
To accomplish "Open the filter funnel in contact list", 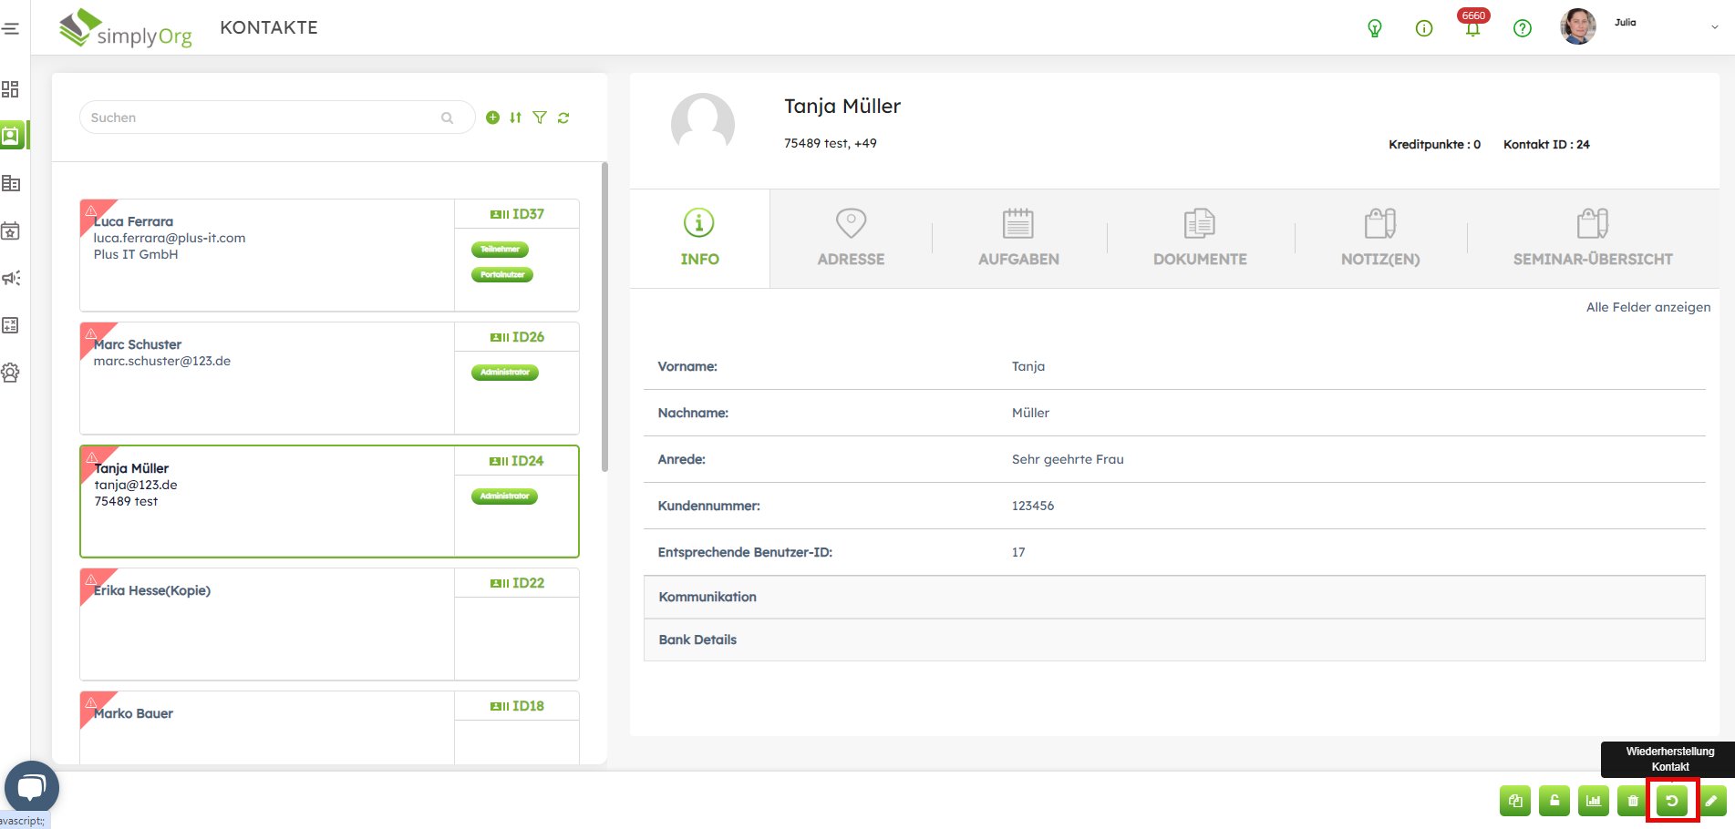I will click(x=540, y=118).
